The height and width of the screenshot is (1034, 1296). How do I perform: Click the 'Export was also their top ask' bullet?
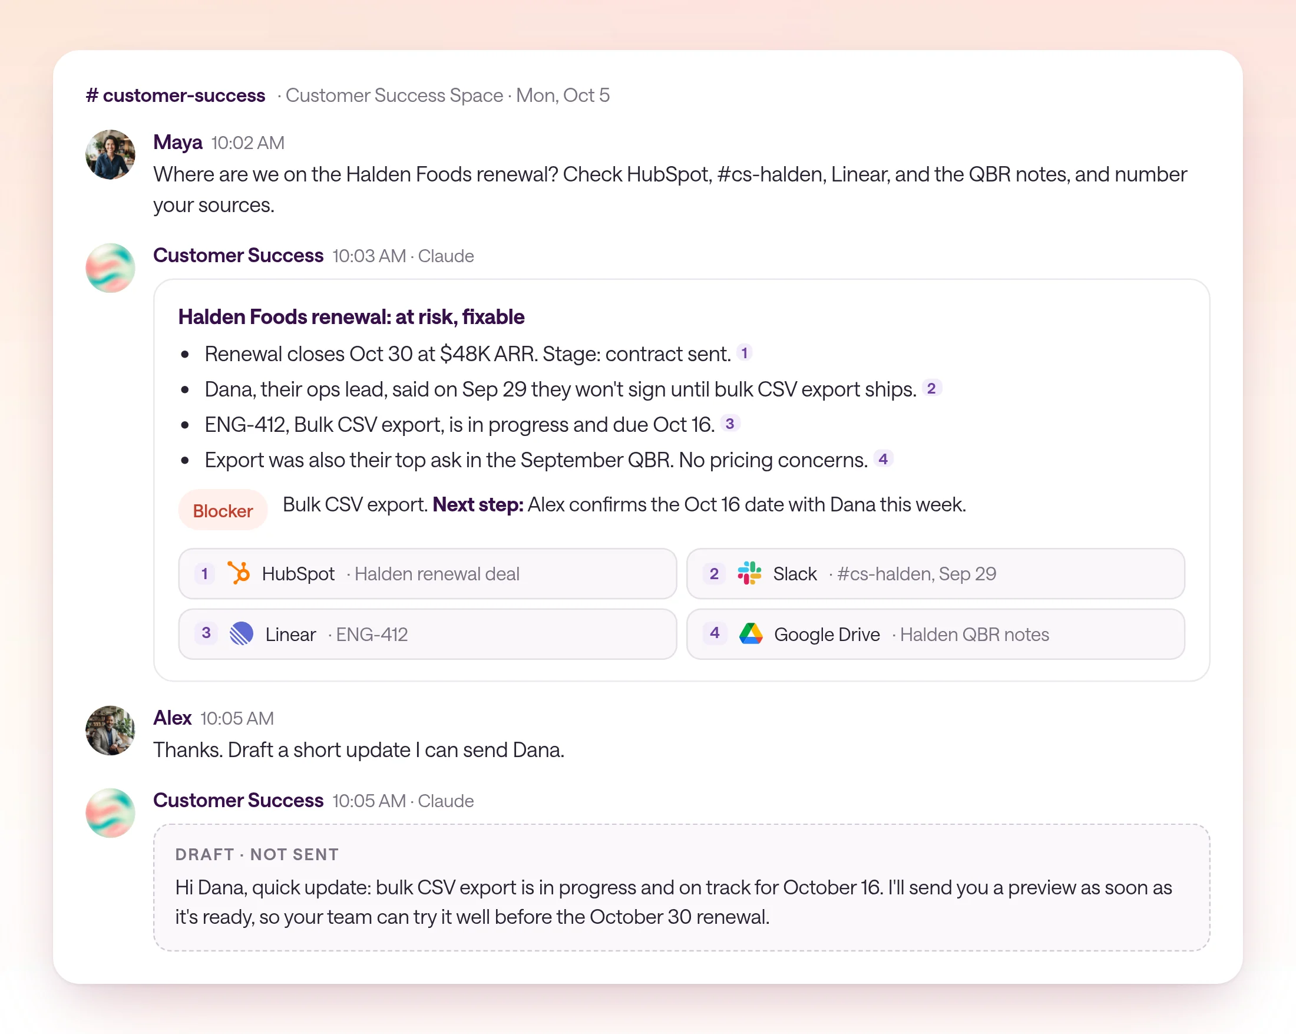536,460
